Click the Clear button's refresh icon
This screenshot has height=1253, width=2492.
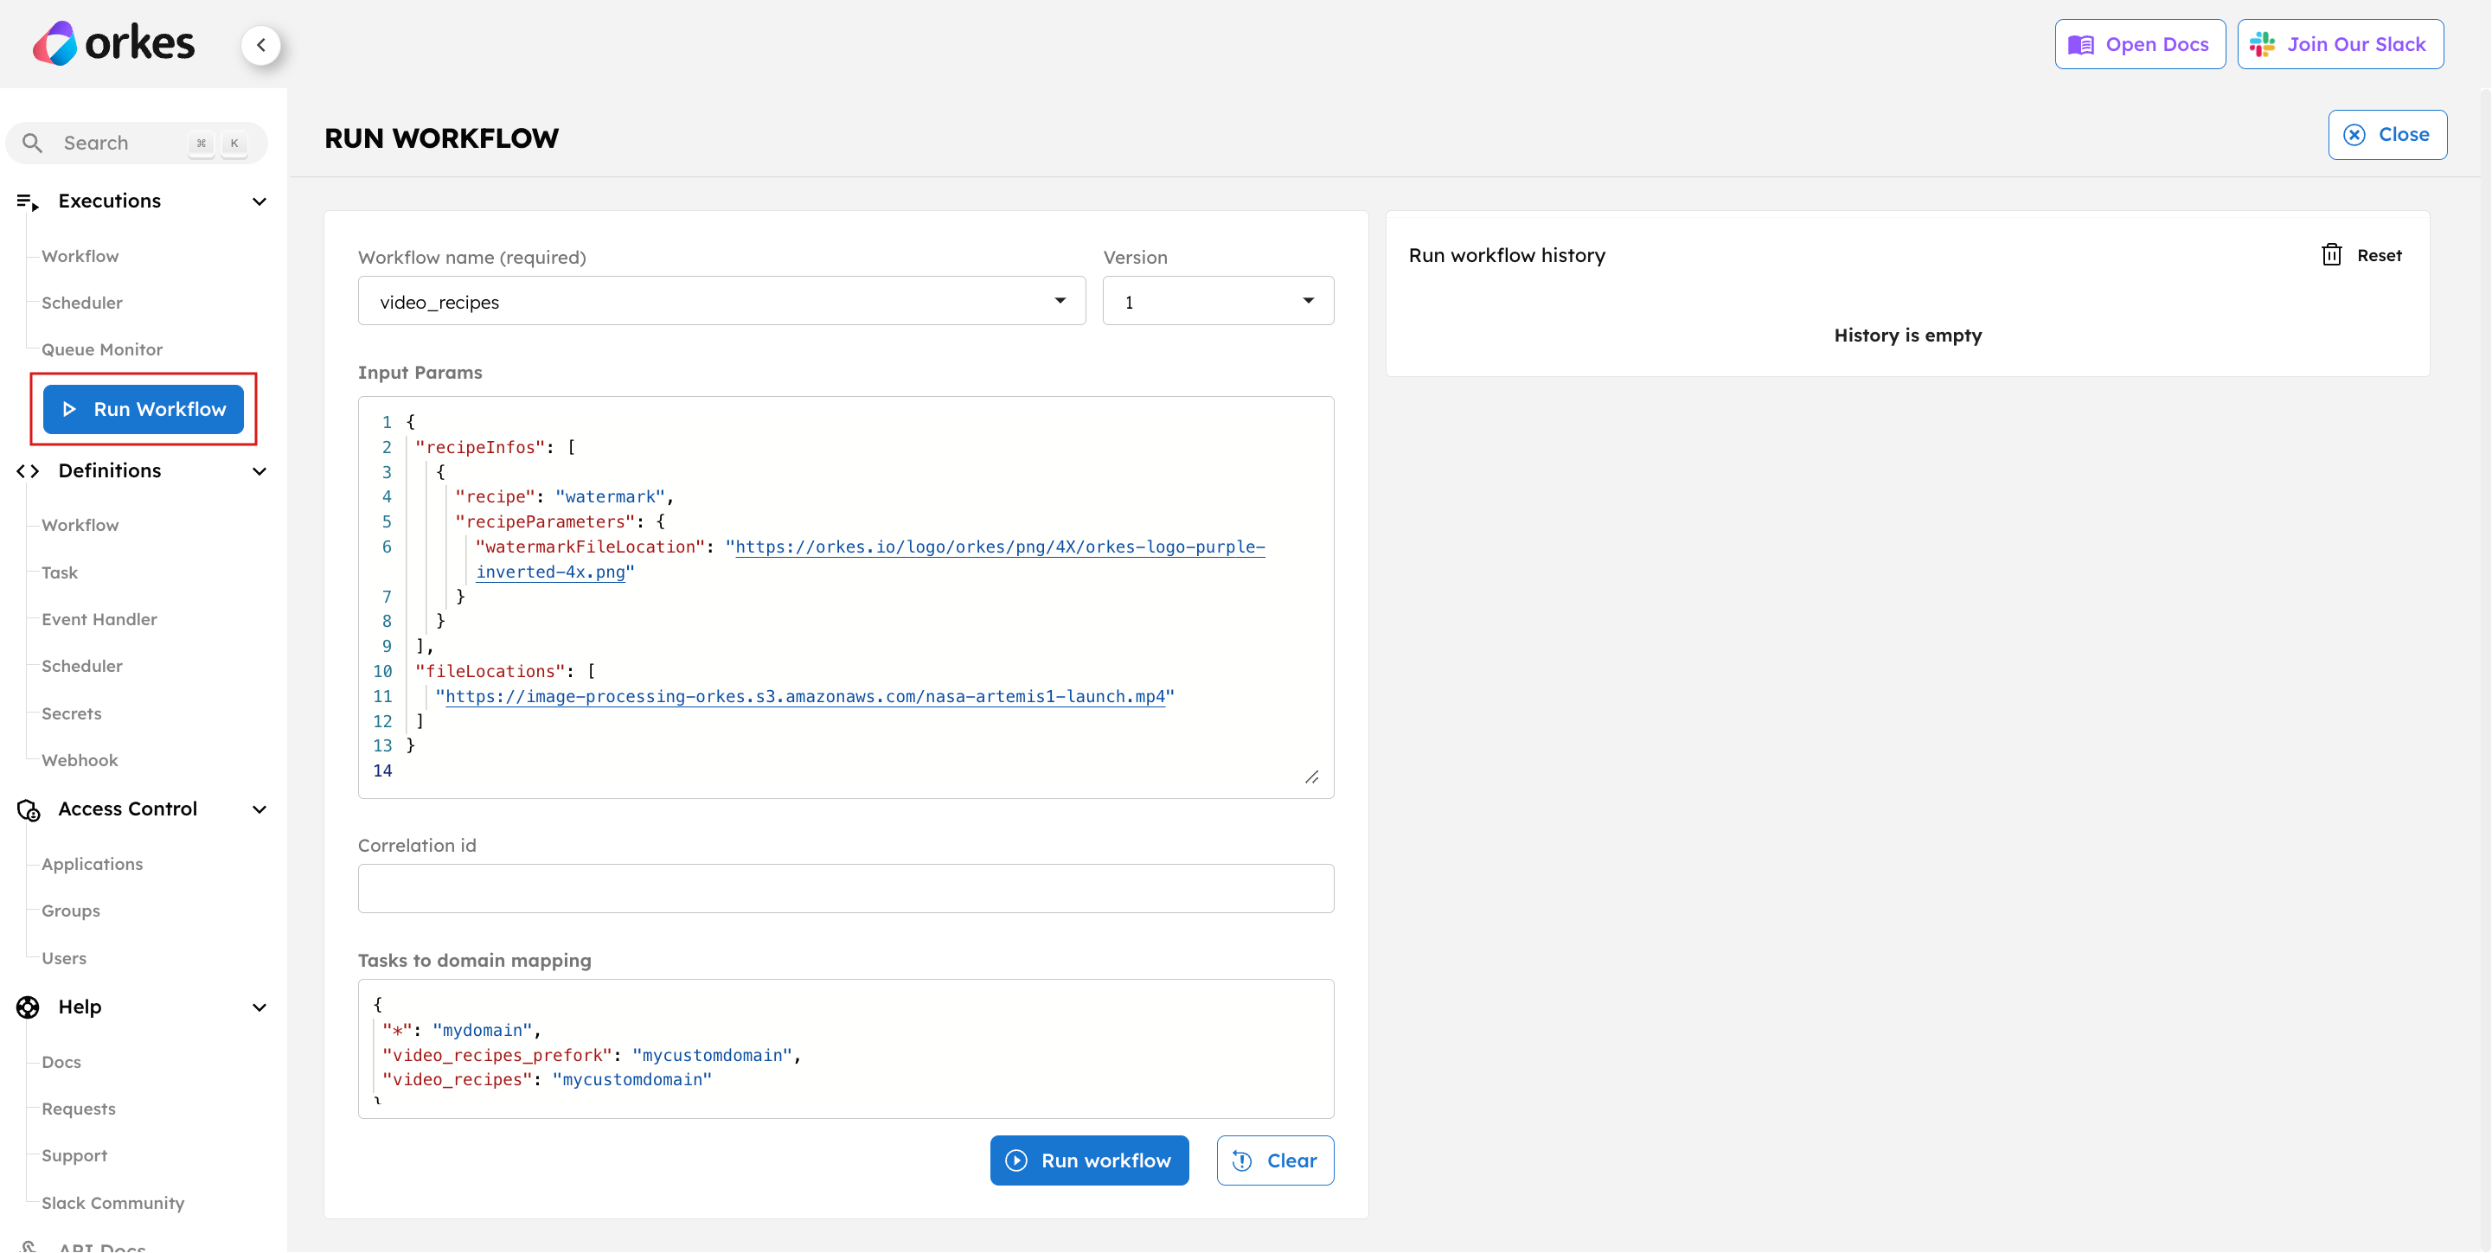pos(1242,1160)
